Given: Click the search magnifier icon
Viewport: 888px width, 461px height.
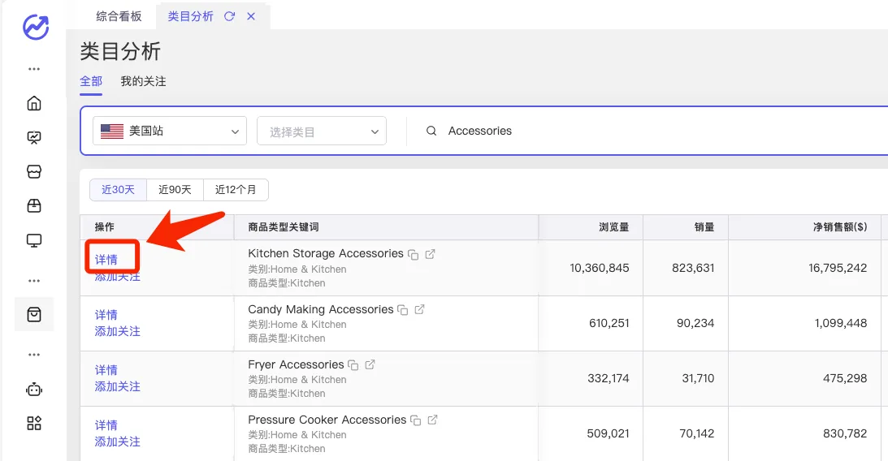Looking at the screenshot, I should [431, 131].
